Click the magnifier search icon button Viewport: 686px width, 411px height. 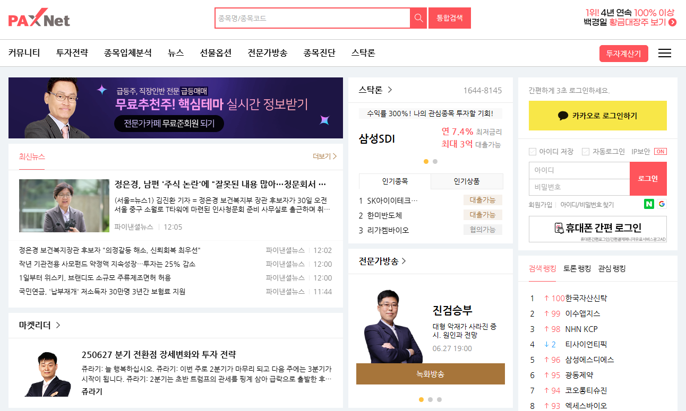(x=418, y=18)
